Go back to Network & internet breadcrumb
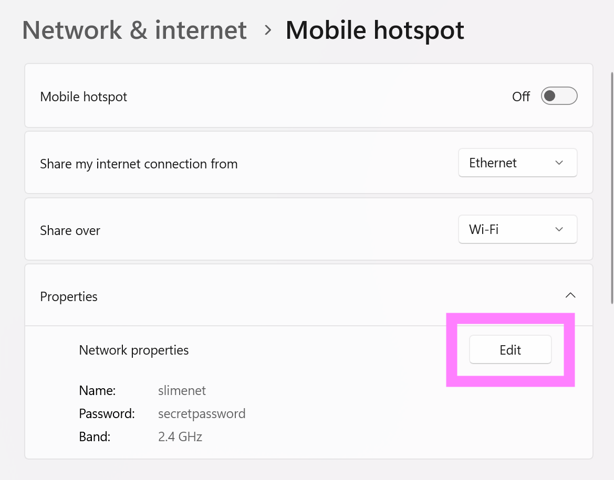The height and width of the screenshot is (480, 614). tap(134, 30)
